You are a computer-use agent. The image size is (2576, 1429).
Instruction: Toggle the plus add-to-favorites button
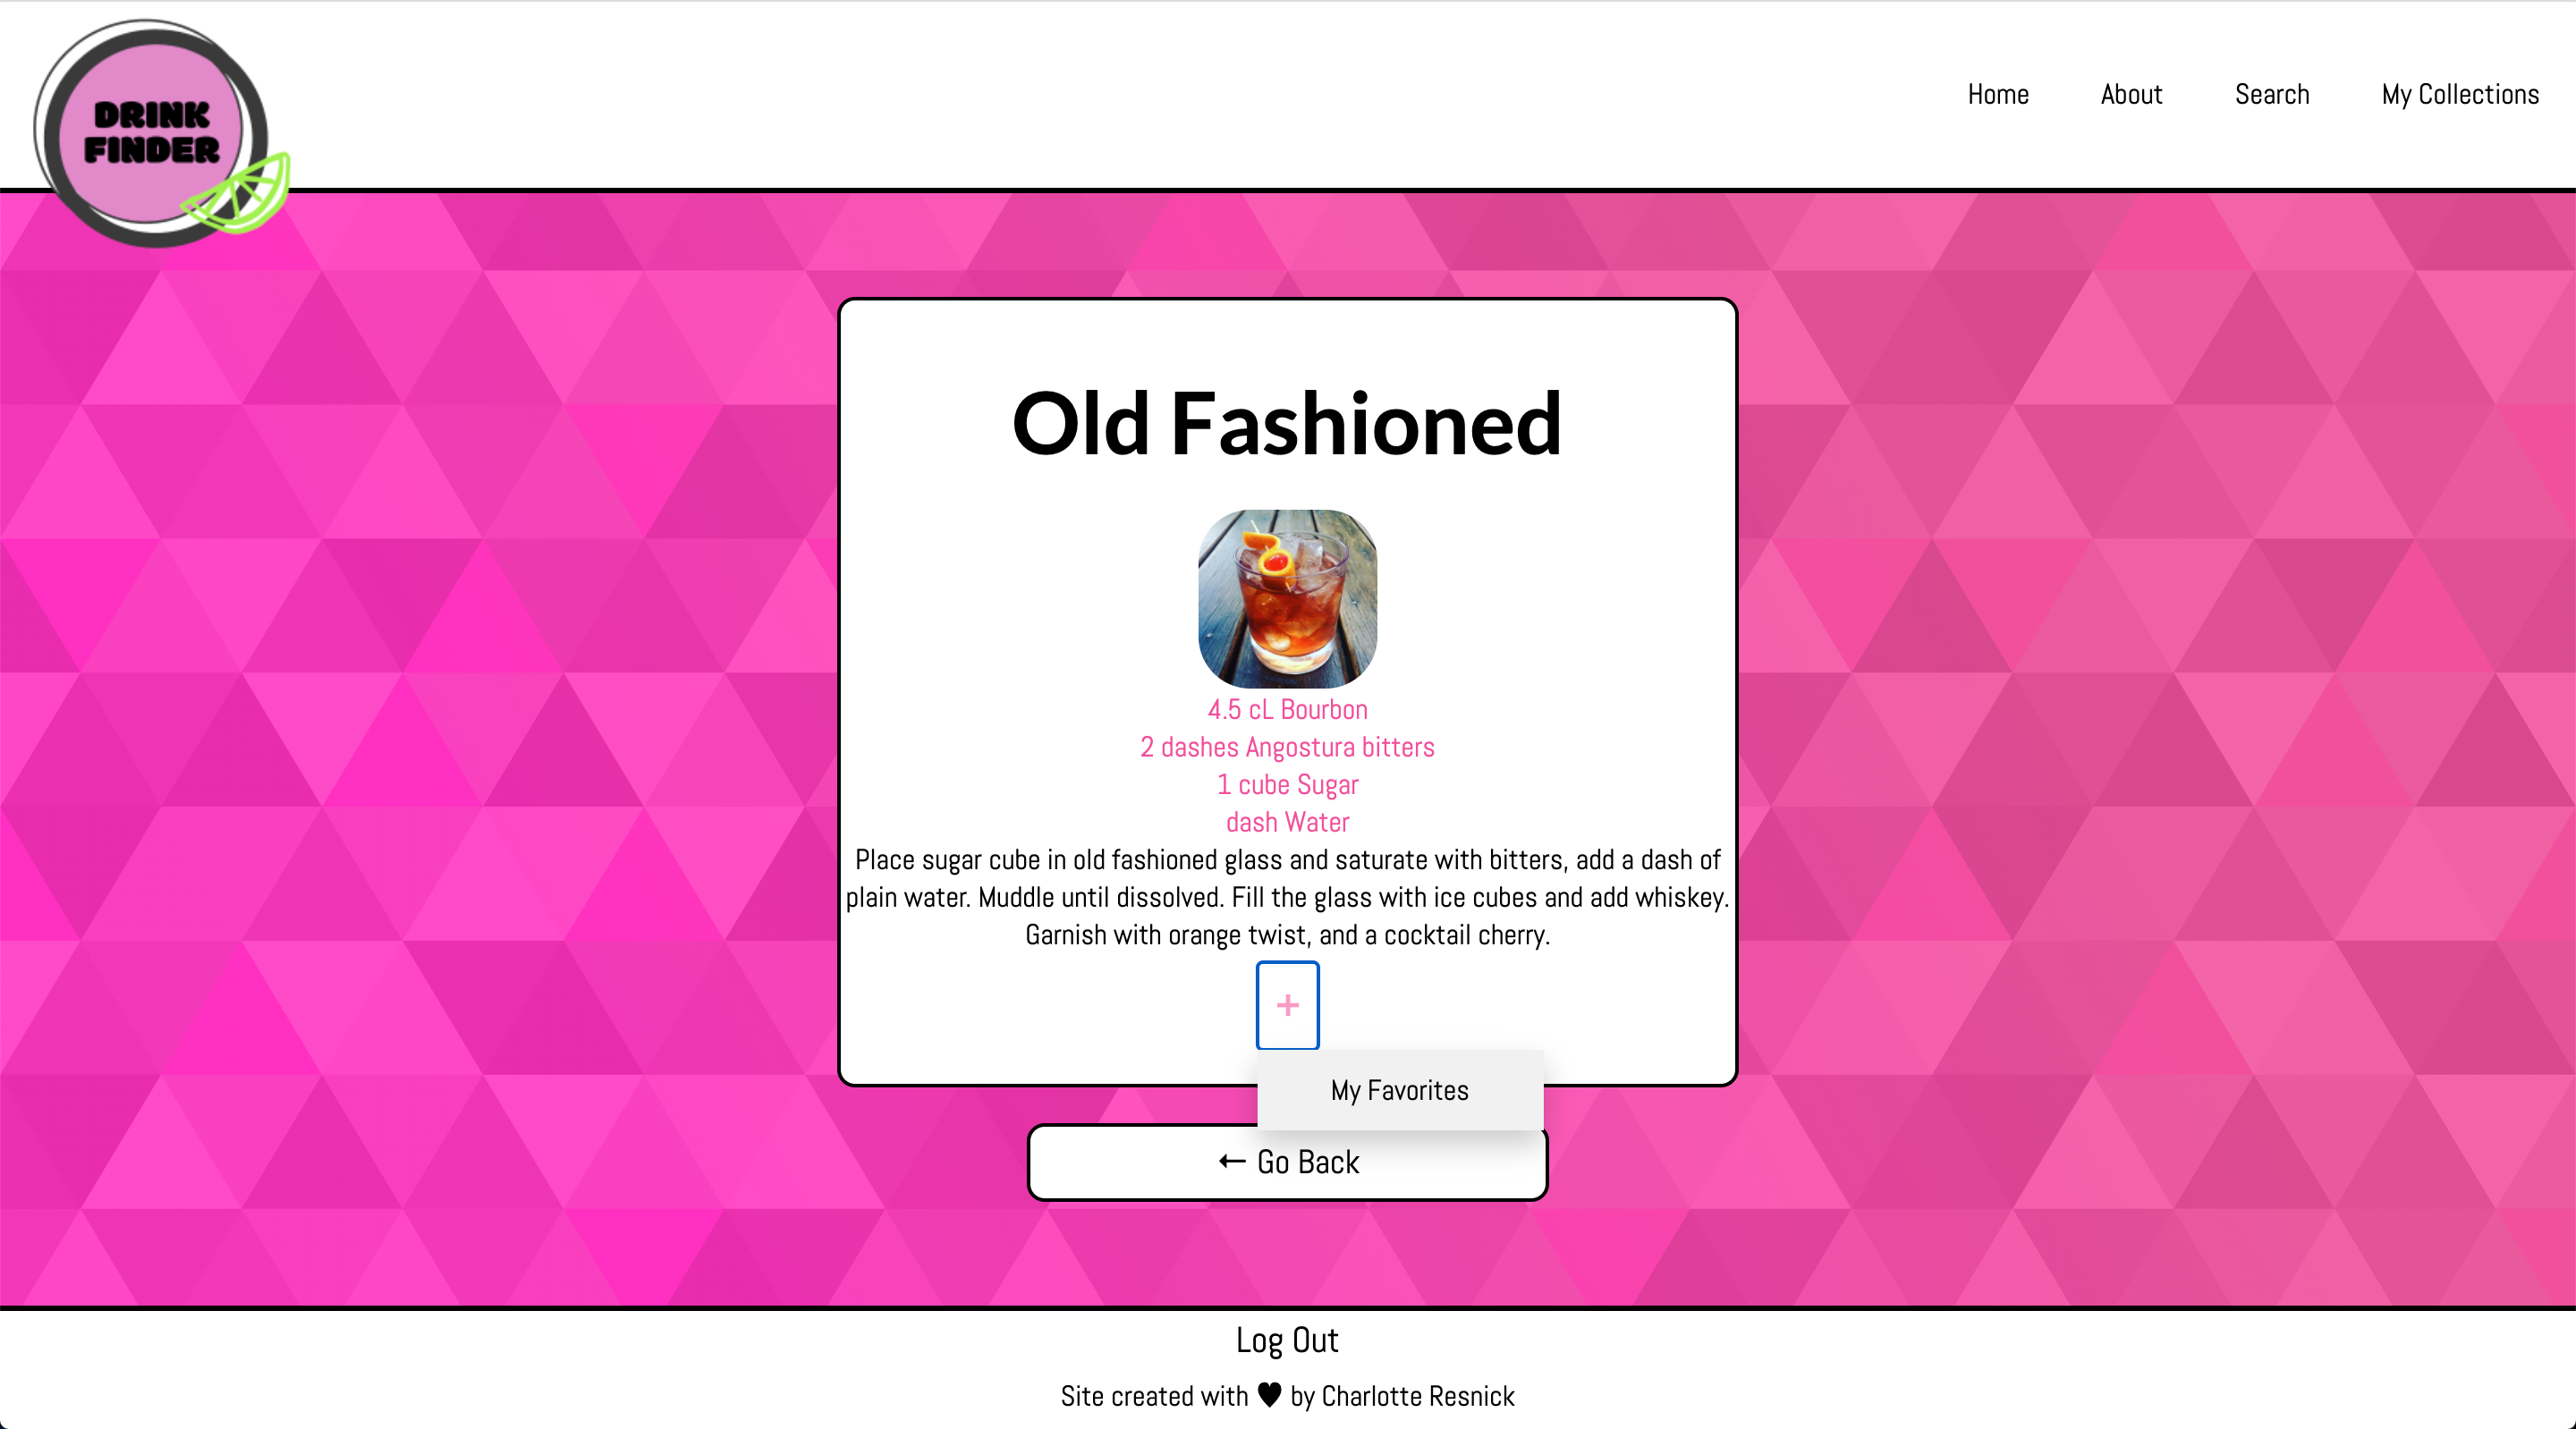pyautogui.click(x=1288, y=1005)
